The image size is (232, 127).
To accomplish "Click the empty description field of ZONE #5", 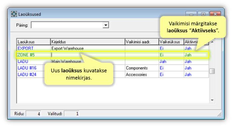I will 88,55.
